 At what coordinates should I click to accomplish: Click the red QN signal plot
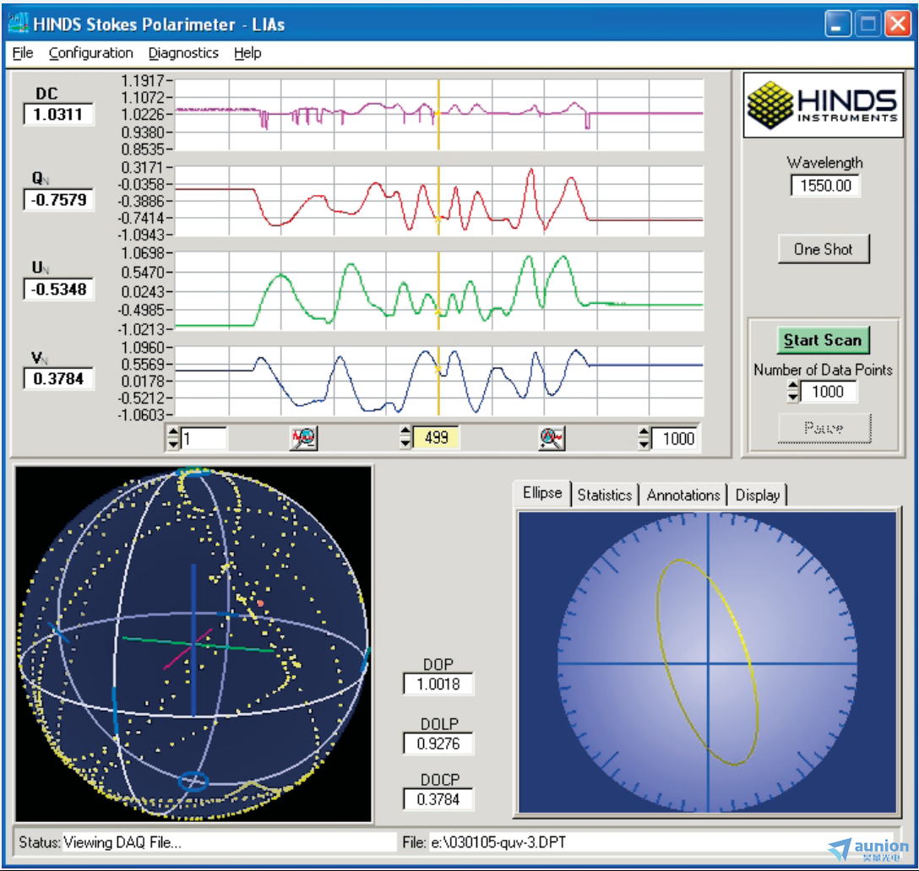tap(439, 201)
